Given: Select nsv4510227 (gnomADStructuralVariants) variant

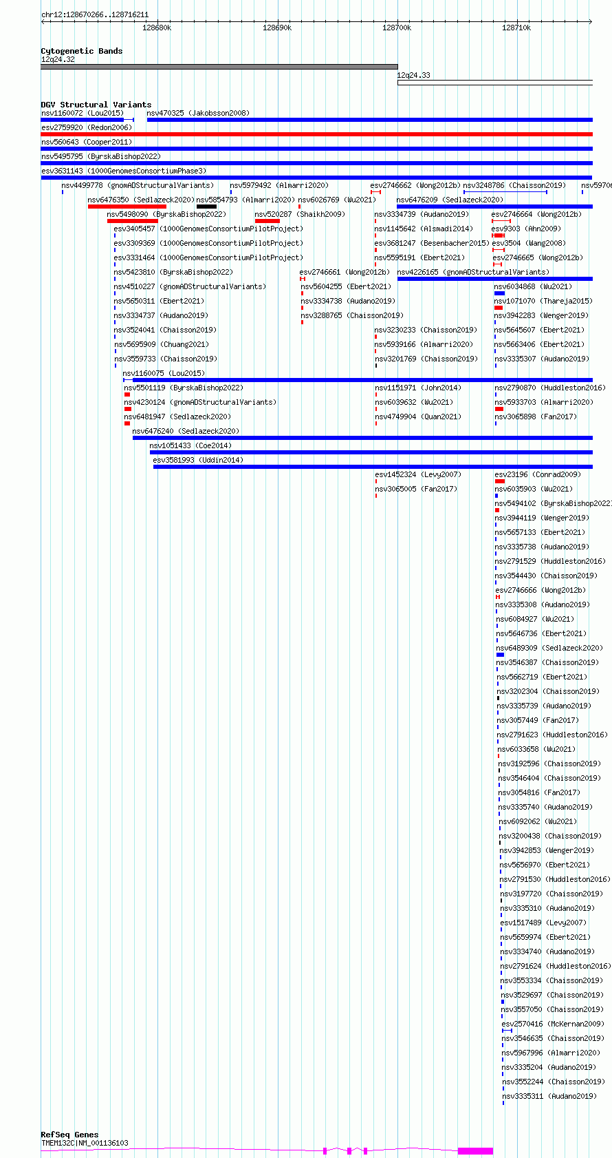Looking at the screenshot, I should pos(190,286).
